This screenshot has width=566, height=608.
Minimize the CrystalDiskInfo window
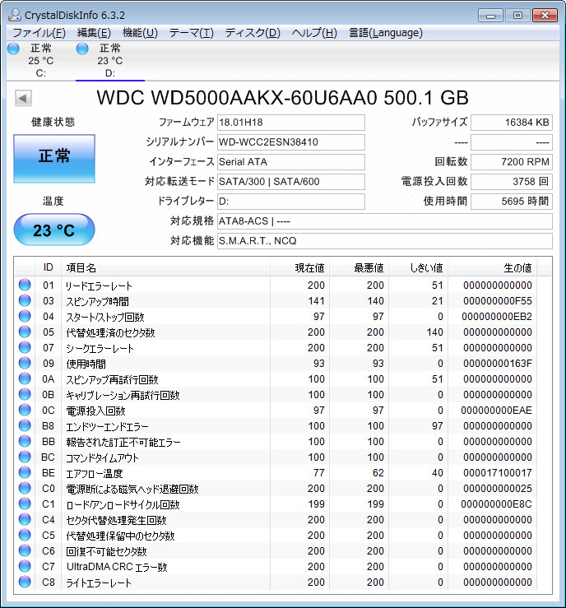coord(490,16)
